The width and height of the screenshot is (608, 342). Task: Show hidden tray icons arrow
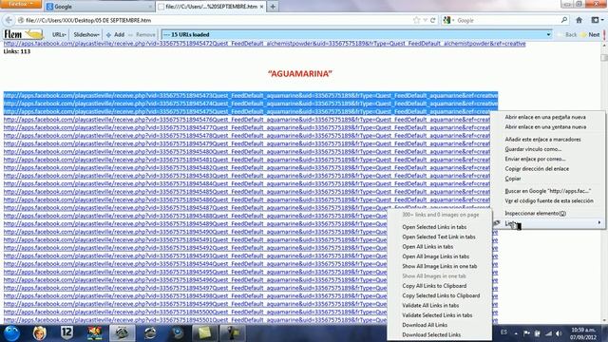516,333
